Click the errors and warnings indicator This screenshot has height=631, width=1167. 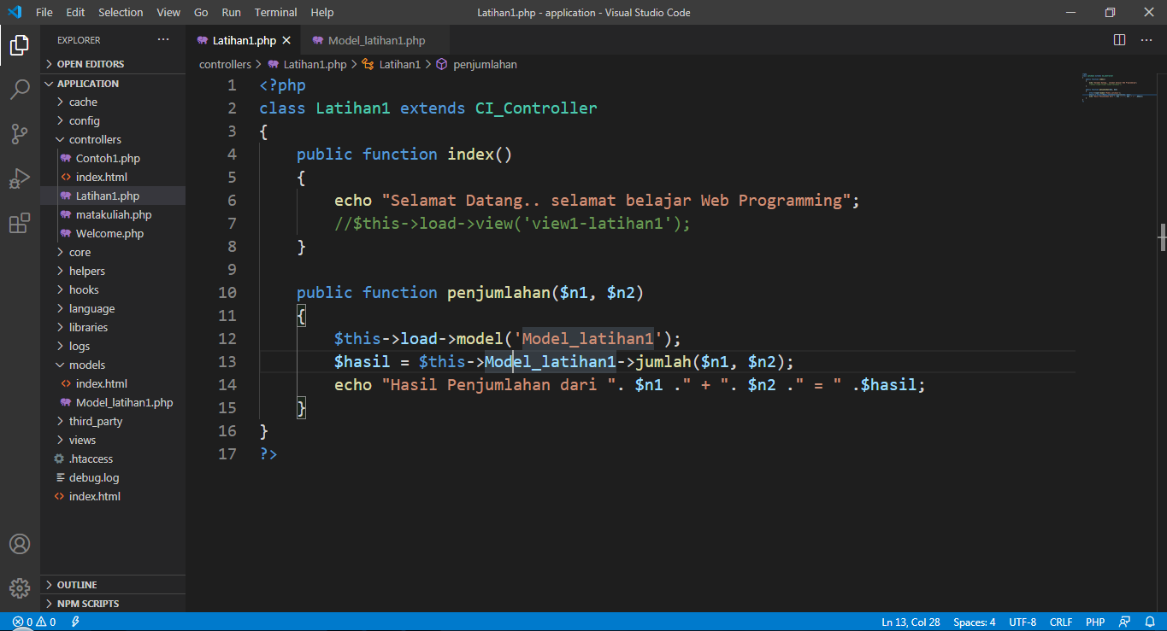coord(26,622)
